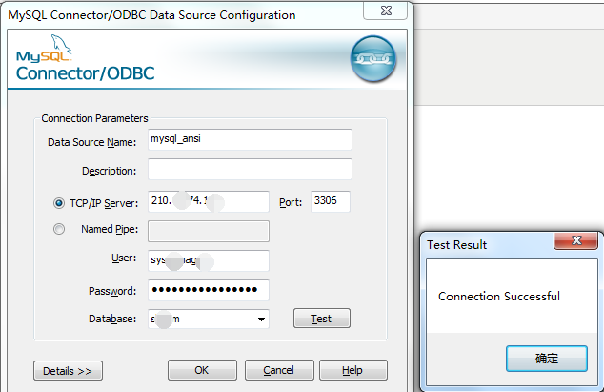This screenshot has height=392, width=604.
Task: Click the Port field showing 3306
Action: tap(331, 201)
